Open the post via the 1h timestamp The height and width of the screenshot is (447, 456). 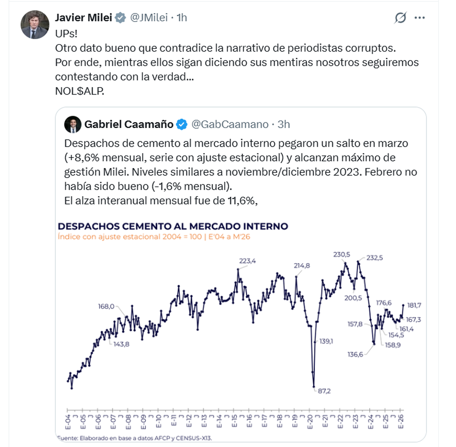pos(182,18)
